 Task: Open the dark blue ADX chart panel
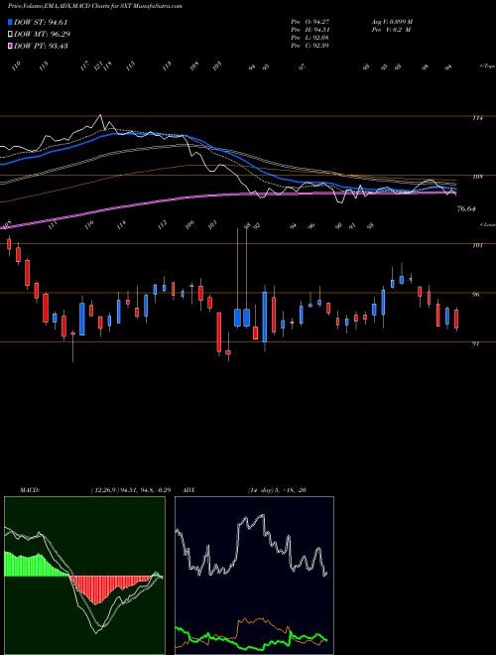click(x=254, y=576)
